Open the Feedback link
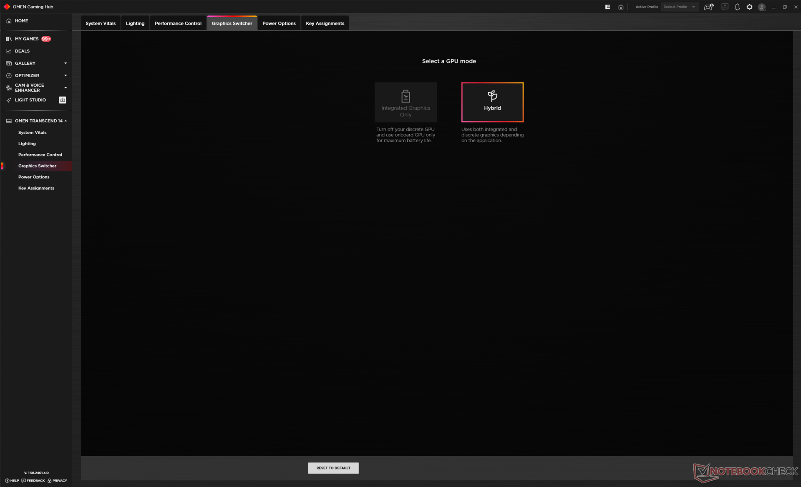 (x=33, y=480)
